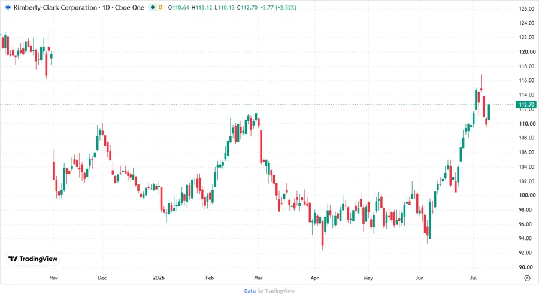
Task: Open the TradingView logo link
Action: 34,259
